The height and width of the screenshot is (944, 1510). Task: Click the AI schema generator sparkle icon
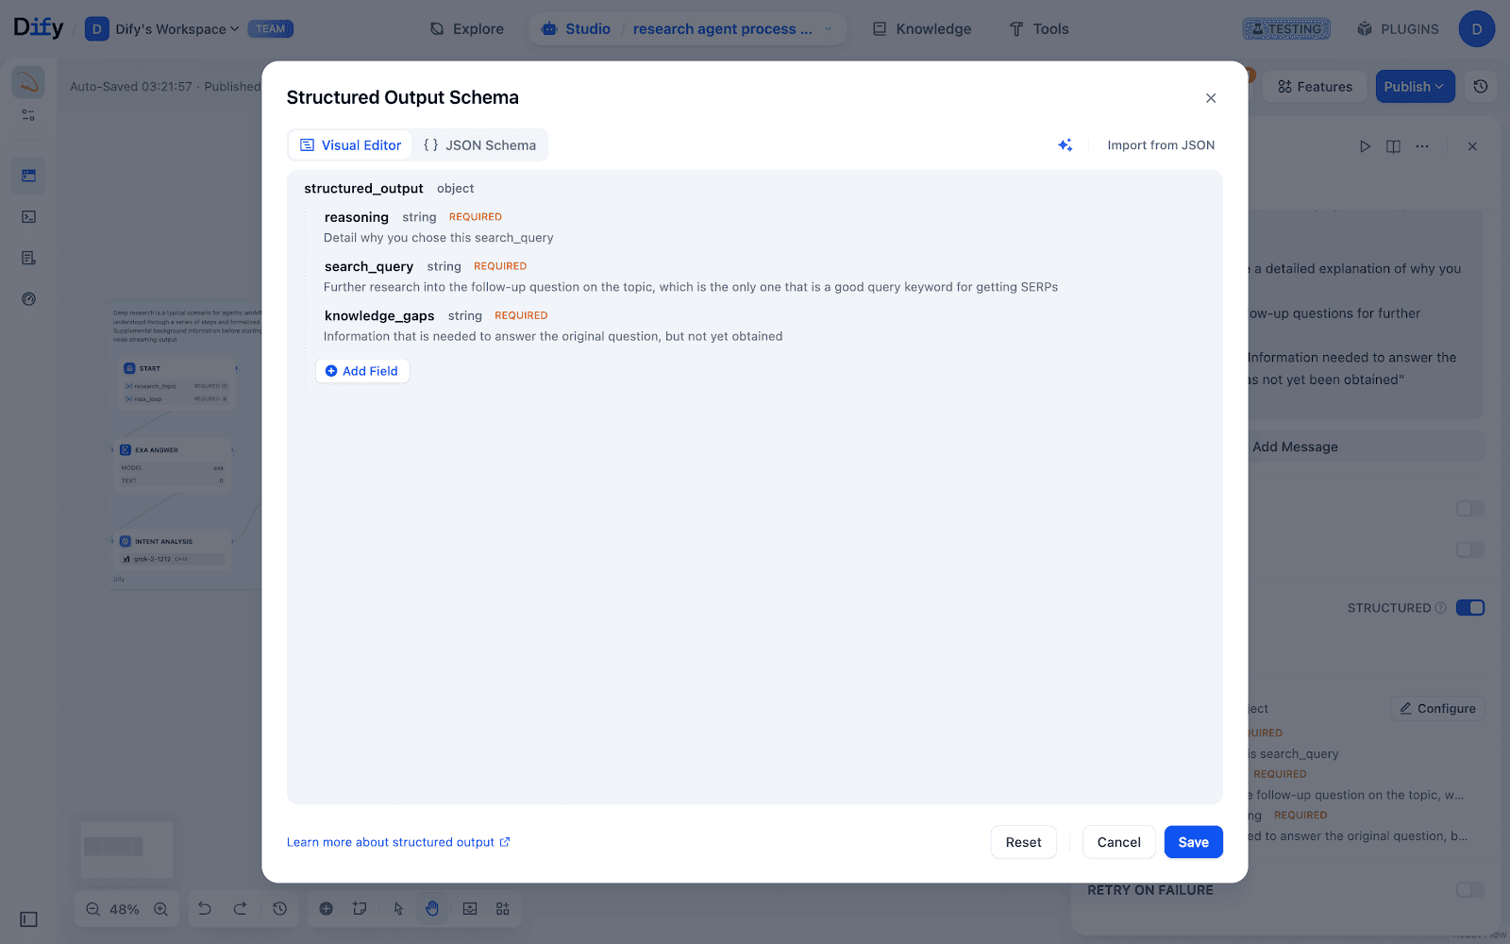(1065, 145)
